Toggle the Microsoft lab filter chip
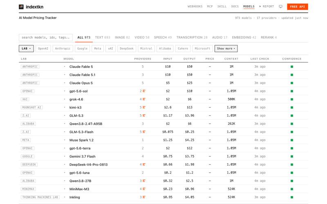Viewport: 327px width, 204px height. pos(202,49)
